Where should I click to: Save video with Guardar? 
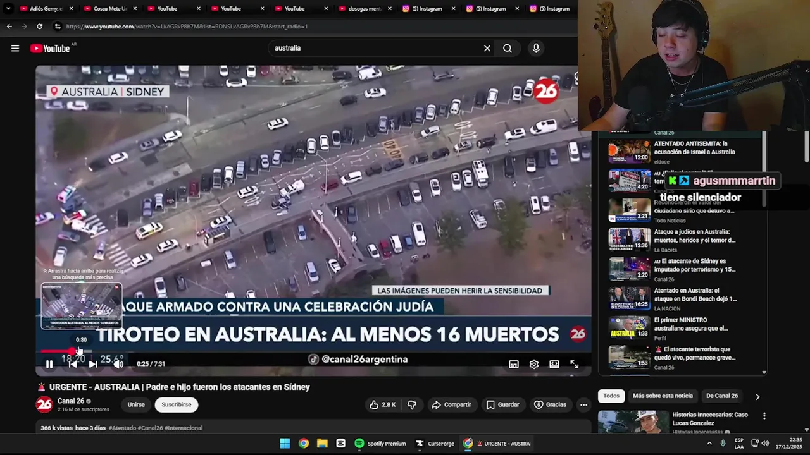503,404
